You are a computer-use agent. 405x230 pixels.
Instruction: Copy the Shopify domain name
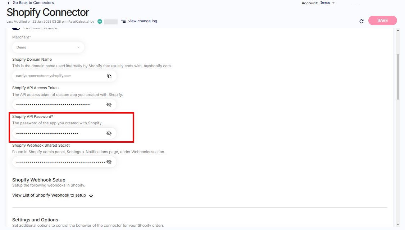[109, 76]
